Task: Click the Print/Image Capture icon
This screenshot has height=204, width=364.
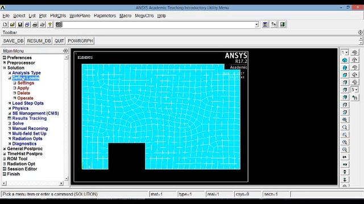Action: click(35, 24)
